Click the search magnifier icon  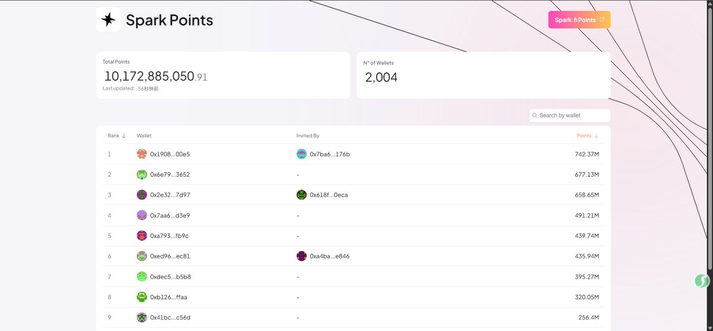tap(535, 115)
